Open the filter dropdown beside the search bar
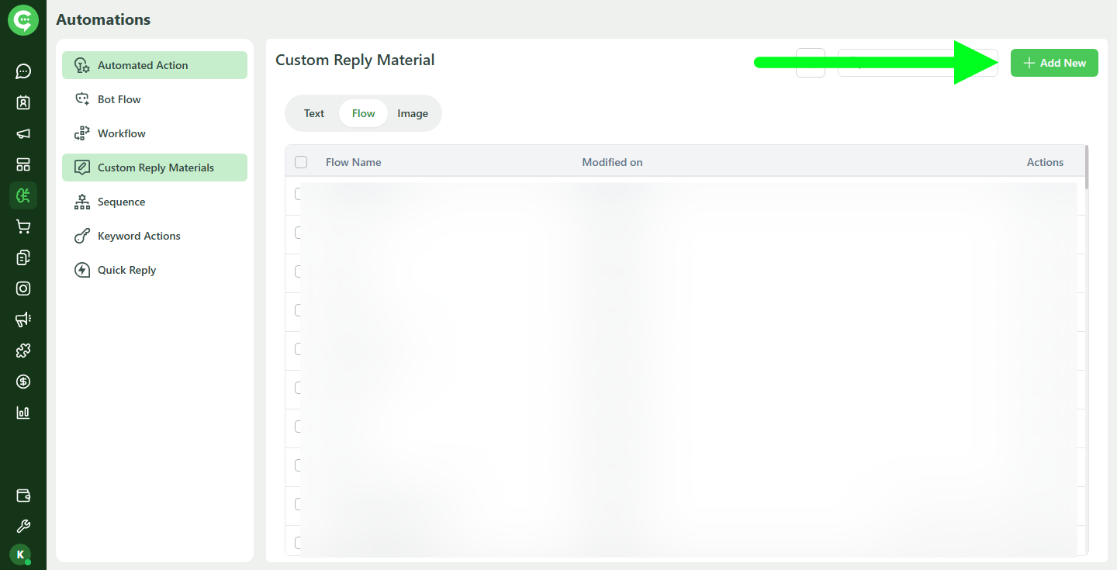Viewport: 1117px width, 570px height. coord(810,63)
